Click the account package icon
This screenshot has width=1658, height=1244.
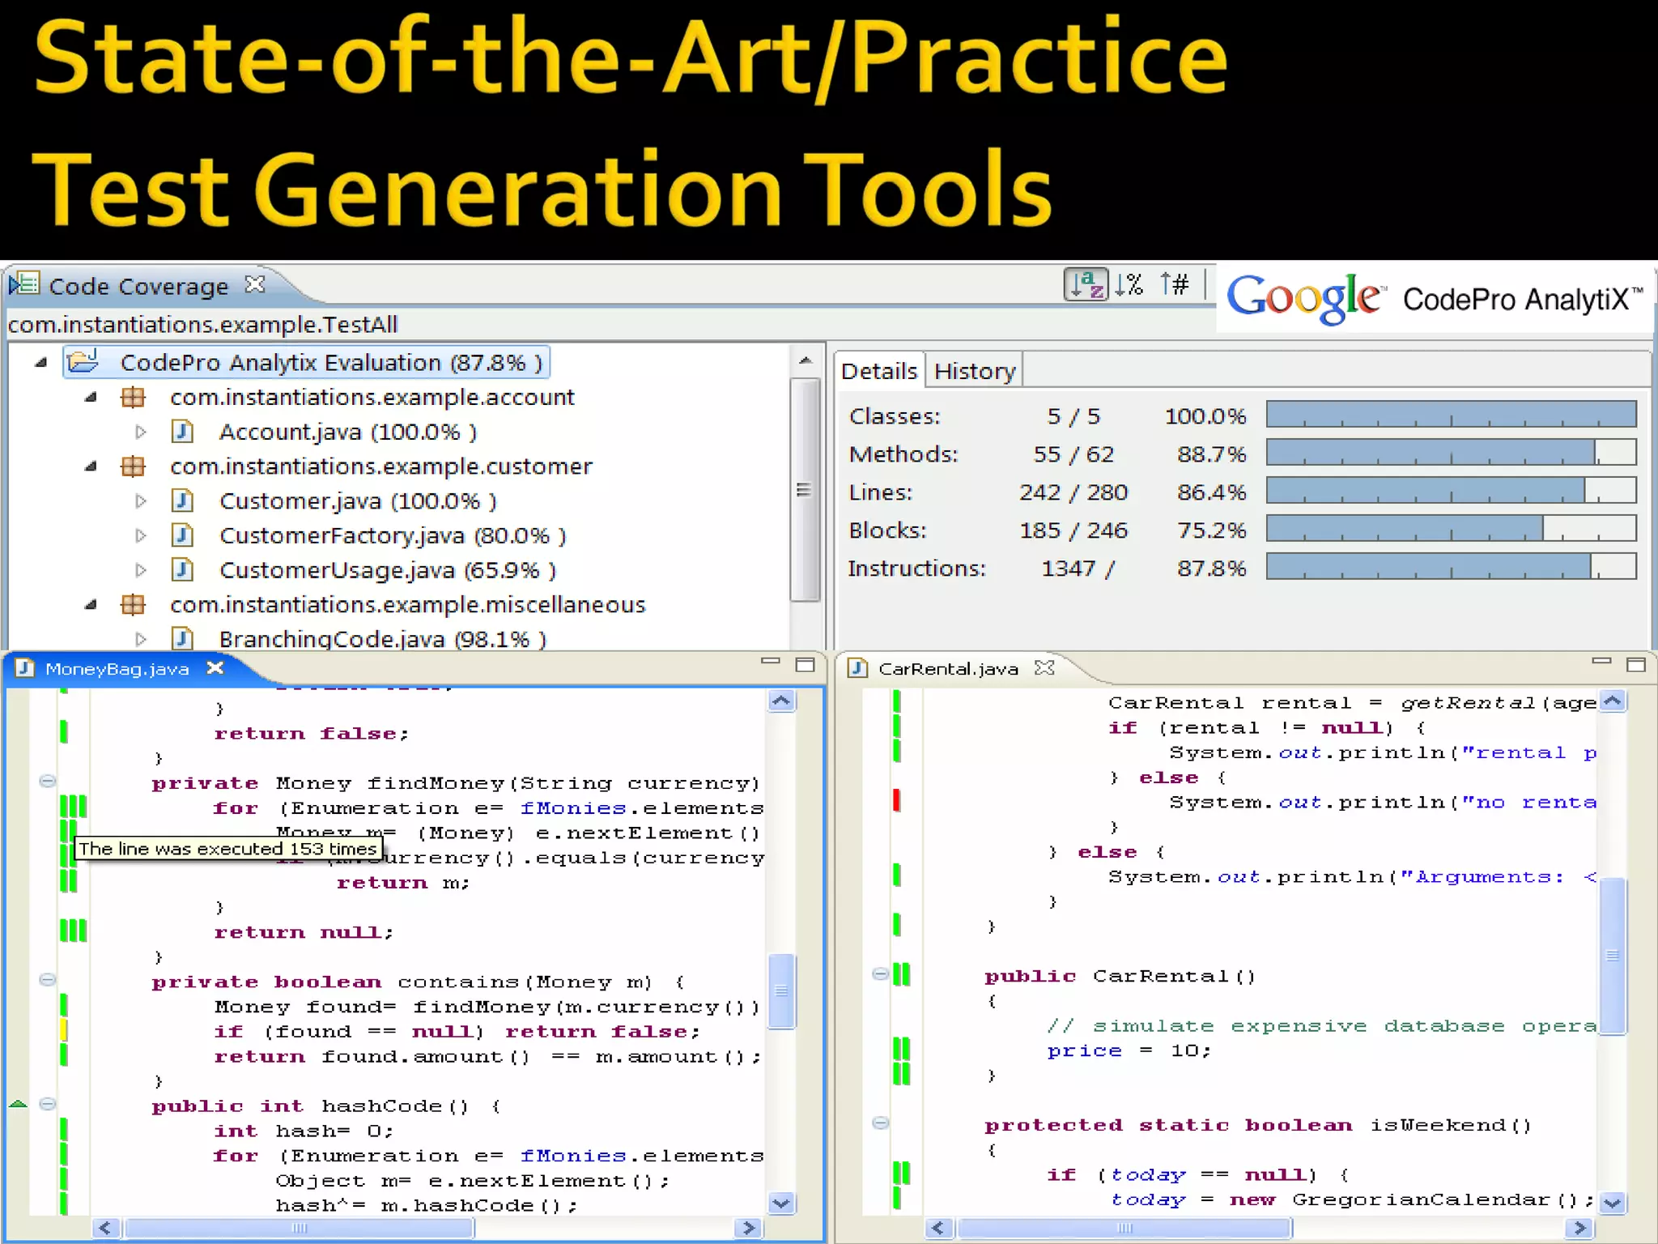pyautogui.click(x=133, y=397)
